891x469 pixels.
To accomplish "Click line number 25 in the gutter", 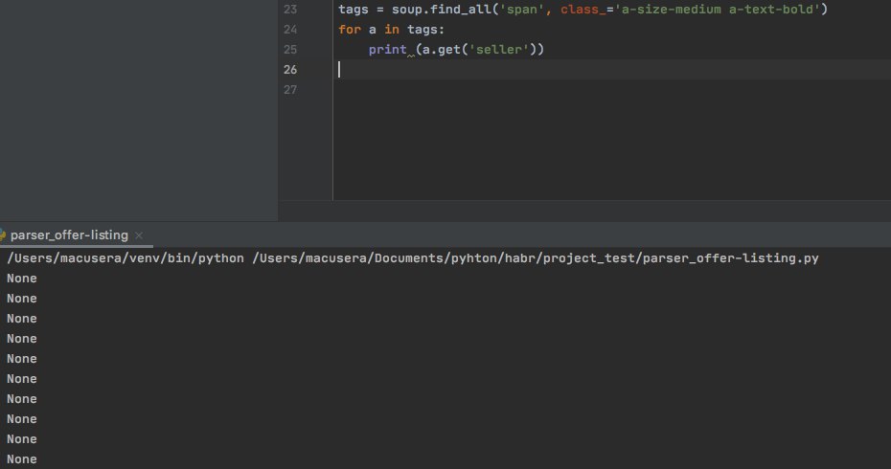I will tap(290, 50).
